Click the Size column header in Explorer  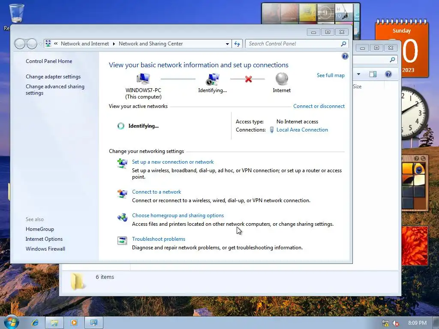(357, 87)
